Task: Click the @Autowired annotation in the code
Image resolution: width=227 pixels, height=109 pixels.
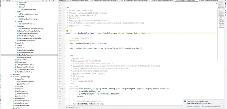Action: point(74,41)
